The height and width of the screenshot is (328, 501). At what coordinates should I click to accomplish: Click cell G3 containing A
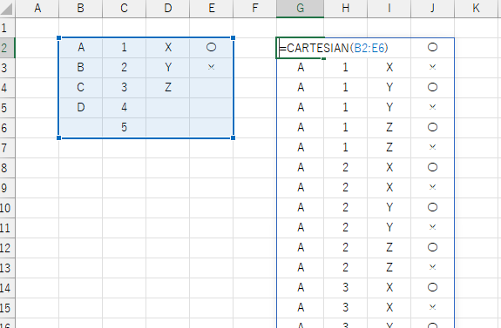301,68
